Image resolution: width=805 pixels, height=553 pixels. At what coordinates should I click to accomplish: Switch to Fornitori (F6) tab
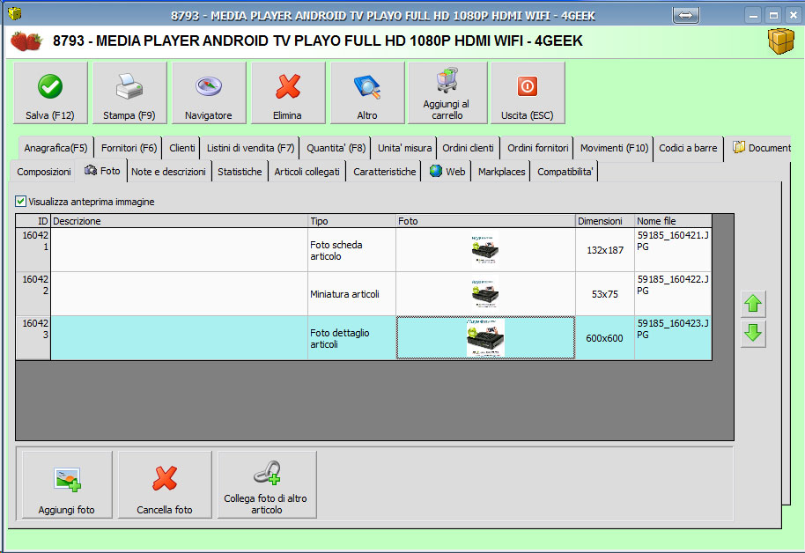[x=129, y=149]
